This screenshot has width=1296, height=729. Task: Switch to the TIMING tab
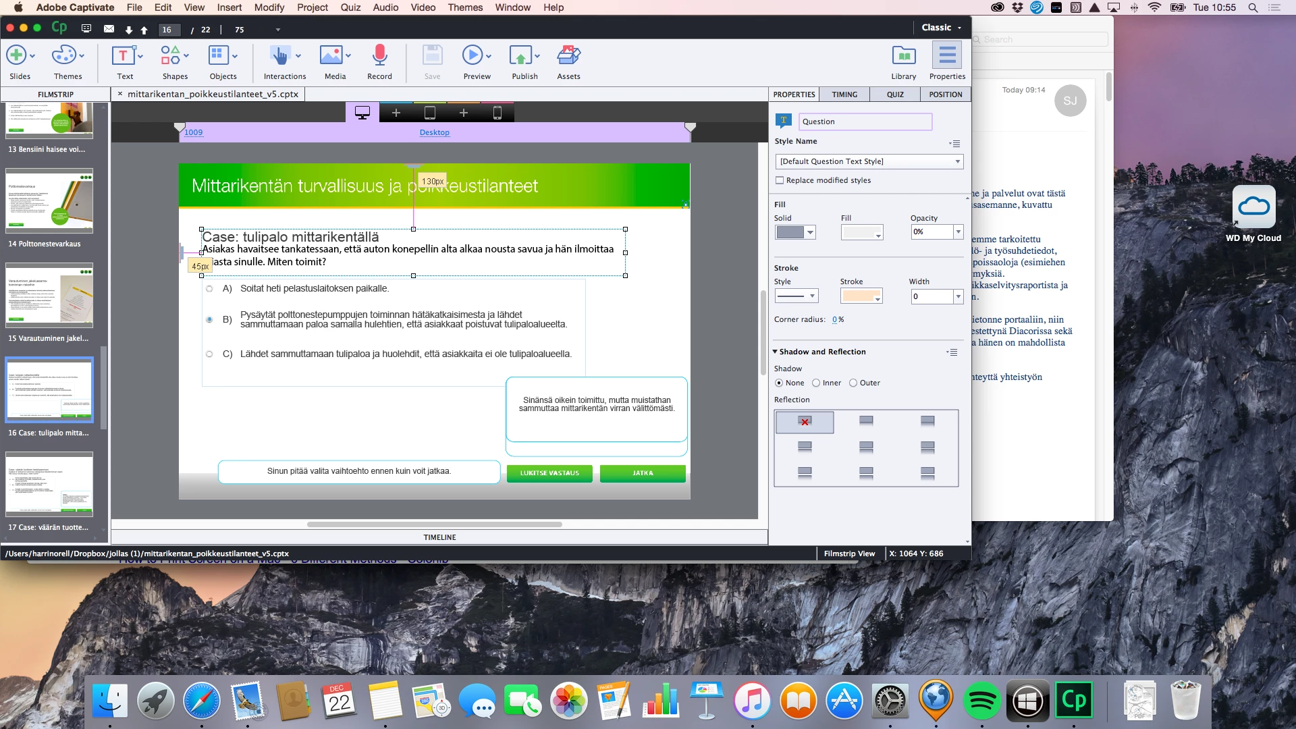tap(844, 94)
